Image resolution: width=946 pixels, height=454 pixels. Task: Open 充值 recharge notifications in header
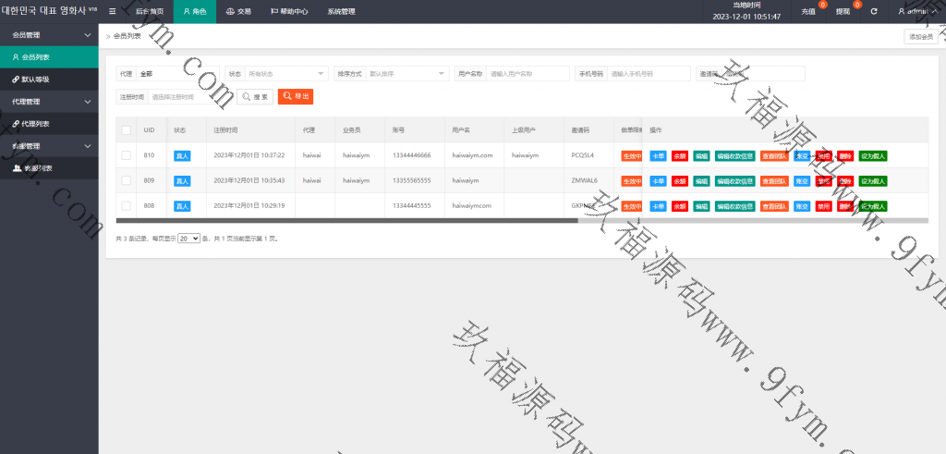point(808,12)
